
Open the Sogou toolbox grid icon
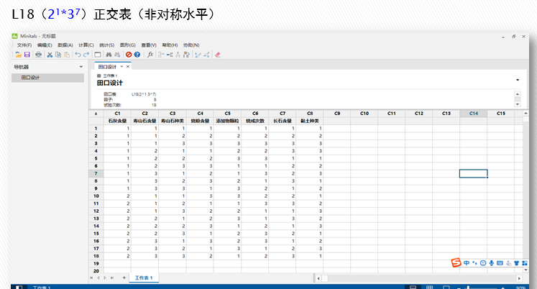coord(525,263)
